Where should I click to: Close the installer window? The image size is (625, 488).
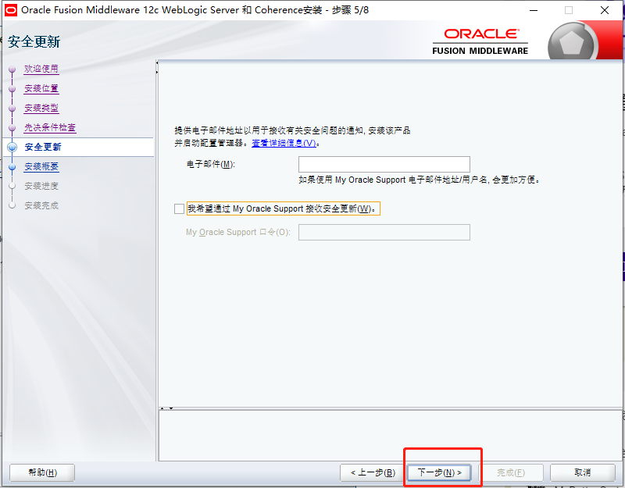click(x=604, y=10)
